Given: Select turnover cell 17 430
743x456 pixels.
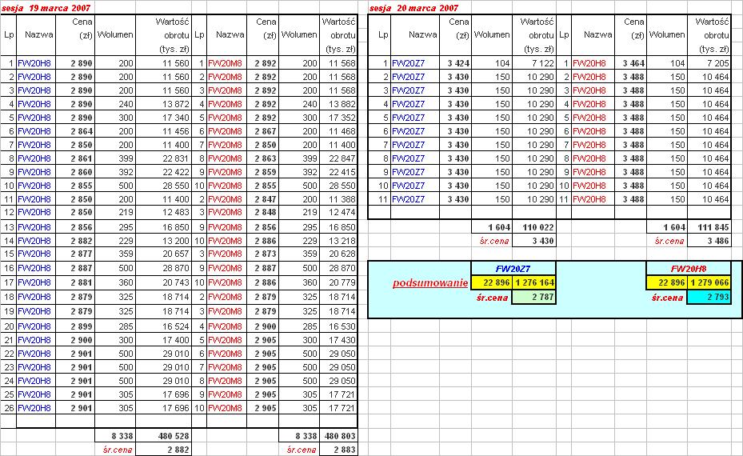Looking at the screenshot, I should coord(338,340).
